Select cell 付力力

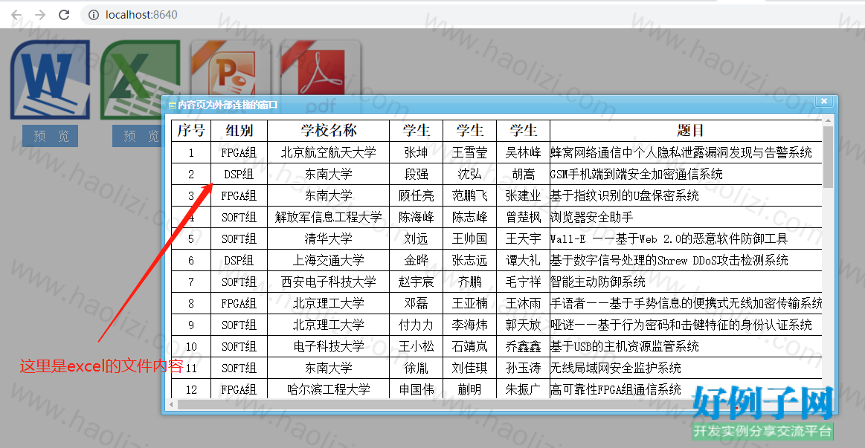416,325
